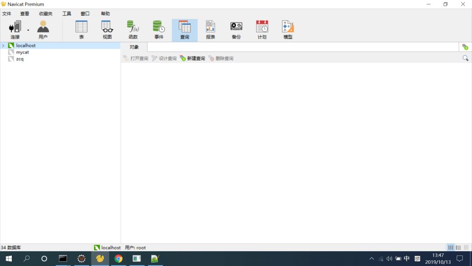Select the Event (事件) toolbar icon
The height and width of the screenshot is (266, 472).
(159, 30)
